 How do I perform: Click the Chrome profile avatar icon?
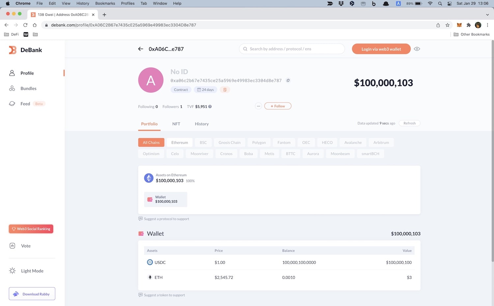pyautogui.click(x=478, y=25)
